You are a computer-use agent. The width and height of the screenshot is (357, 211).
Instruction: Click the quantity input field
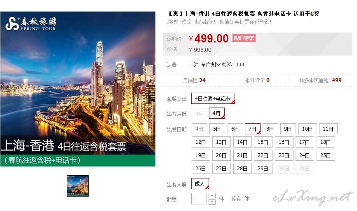[x=199, y=199]
